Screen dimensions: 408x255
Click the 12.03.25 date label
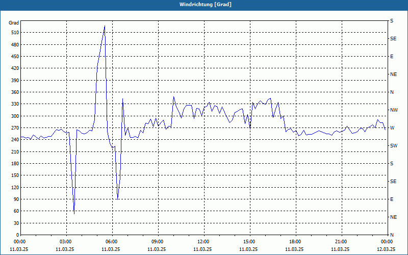click(386, 249)
